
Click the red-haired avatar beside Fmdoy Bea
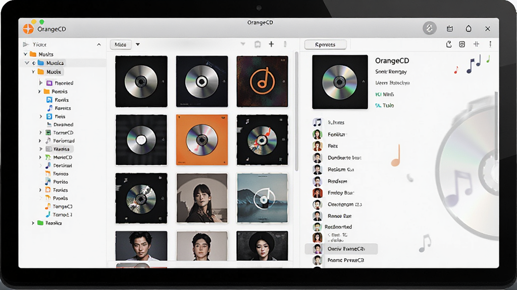(317, 193)
